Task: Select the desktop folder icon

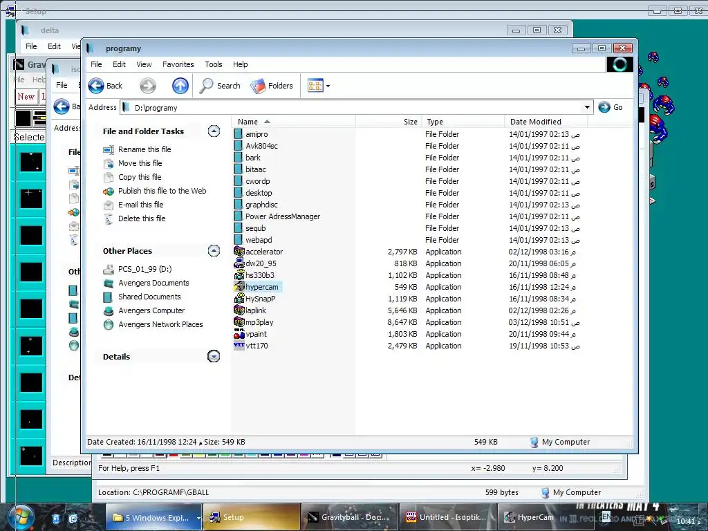Action: click(239, 193)
